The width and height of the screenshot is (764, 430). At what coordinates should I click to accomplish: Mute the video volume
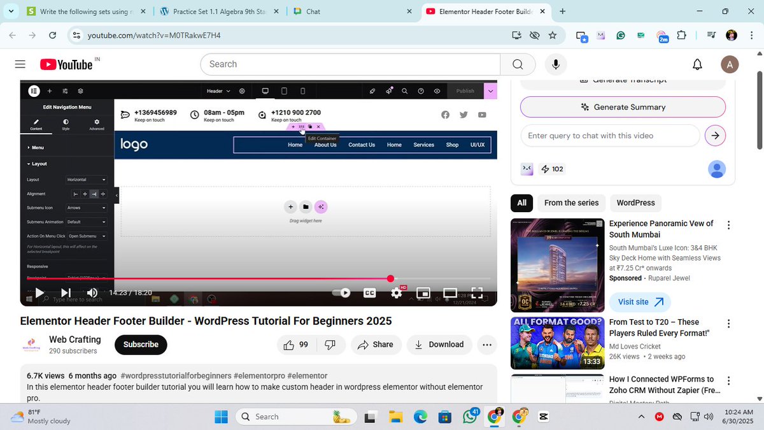pos(92,293)
